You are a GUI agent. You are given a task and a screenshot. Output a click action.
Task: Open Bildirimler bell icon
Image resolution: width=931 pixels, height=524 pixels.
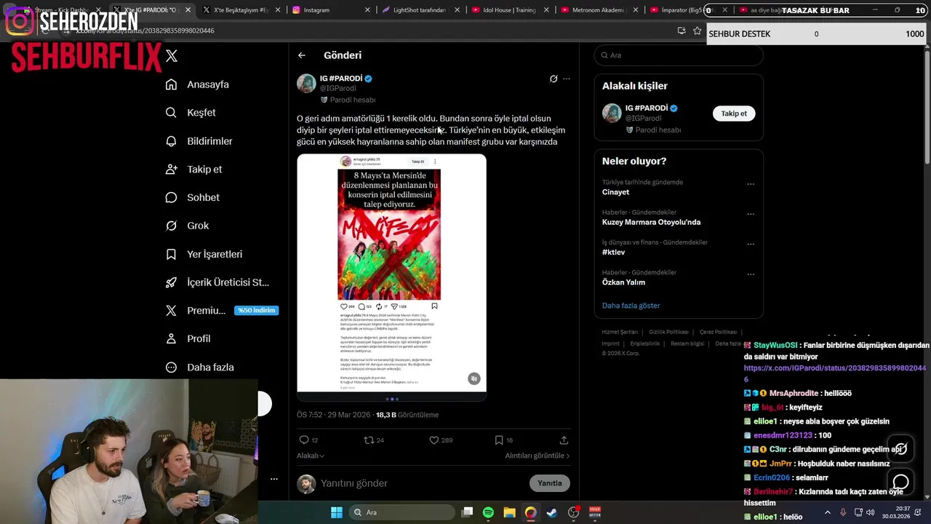coord(171,141)
